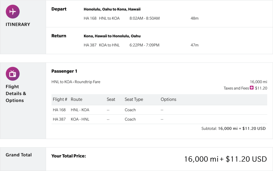273x171 pixels.
Task: Click the TV Flight Details icon
Action: tap(13, 74)
